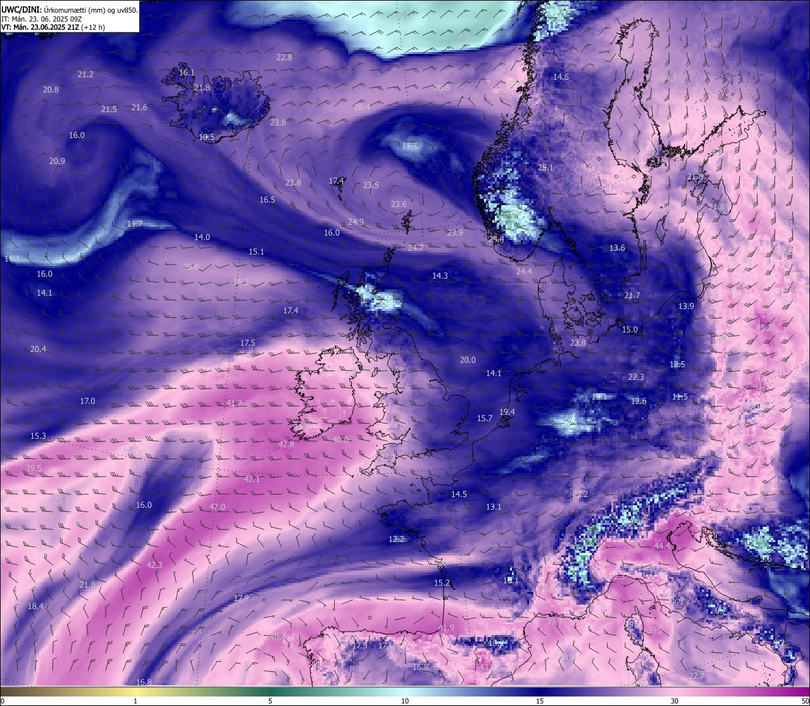Image resolution: width=810 pixels, height=706 pixels.
Task: Click the '12.2' value near Brittany
Action: click(396, 539)
